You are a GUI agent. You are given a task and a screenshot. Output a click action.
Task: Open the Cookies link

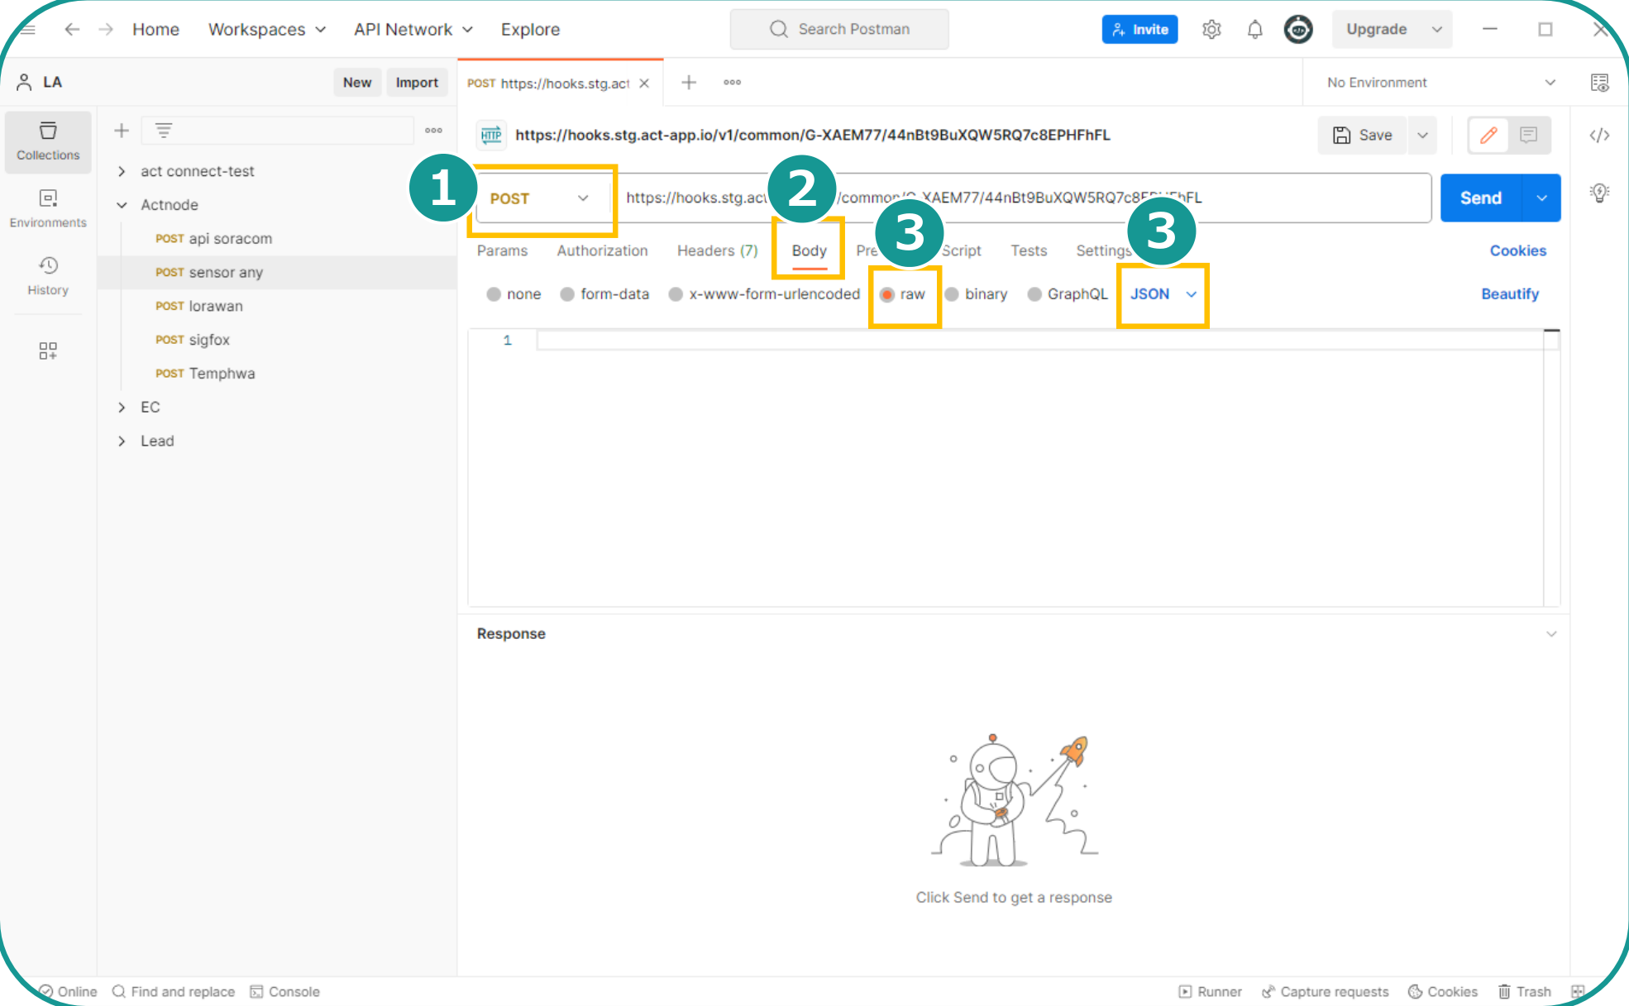coord(1517,250)
